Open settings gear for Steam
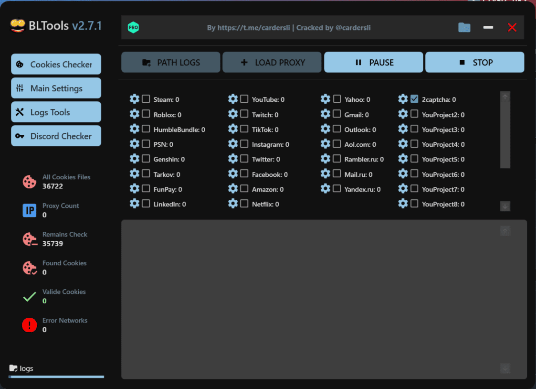536x389 pixels. point(135,99)
